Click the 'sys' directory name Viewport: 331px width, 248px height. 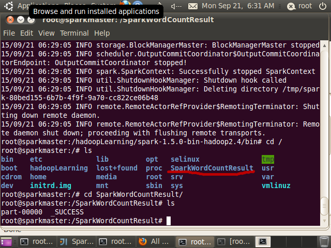tap(177, 186)
